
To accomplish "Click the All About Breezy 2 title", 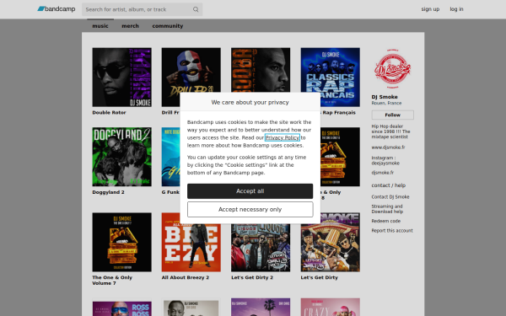I will [186, 277].
